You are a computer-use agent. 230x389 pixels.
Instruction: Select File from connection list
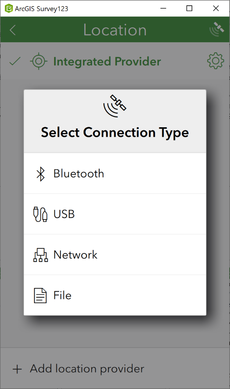(x=115, y=295)
